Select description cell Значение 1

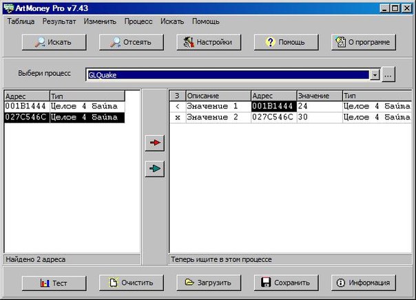coord(218,106)
